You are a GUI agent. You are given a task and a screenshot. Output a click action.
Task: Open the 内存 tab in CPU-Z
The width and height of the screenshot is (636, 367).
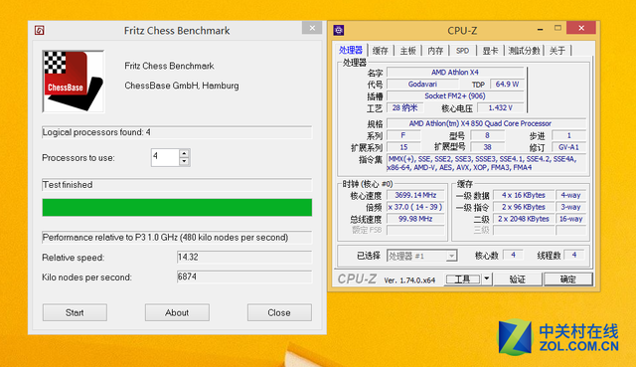[435, 51]
